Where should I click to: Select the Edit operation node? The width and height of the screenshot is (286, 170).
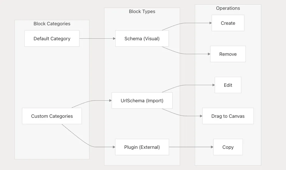click(x=228, y=85)
